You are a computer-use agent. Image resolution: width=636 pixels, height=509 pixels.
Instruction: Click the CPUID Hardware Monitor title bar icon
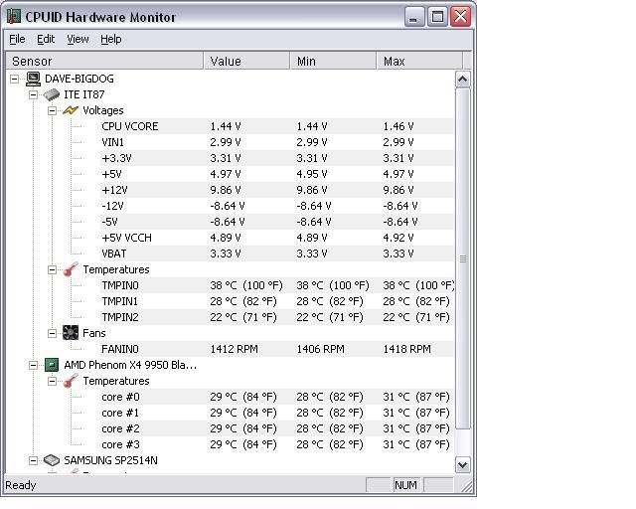(14, 17)
